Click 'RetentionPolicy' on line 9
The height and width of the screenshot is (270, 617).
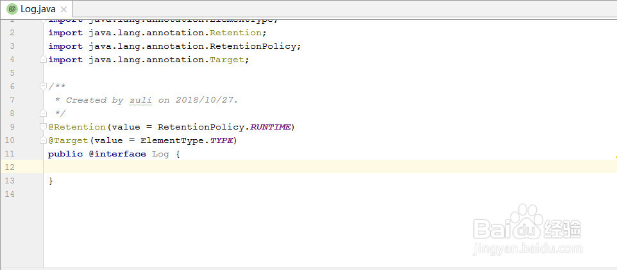click(201, 127)
